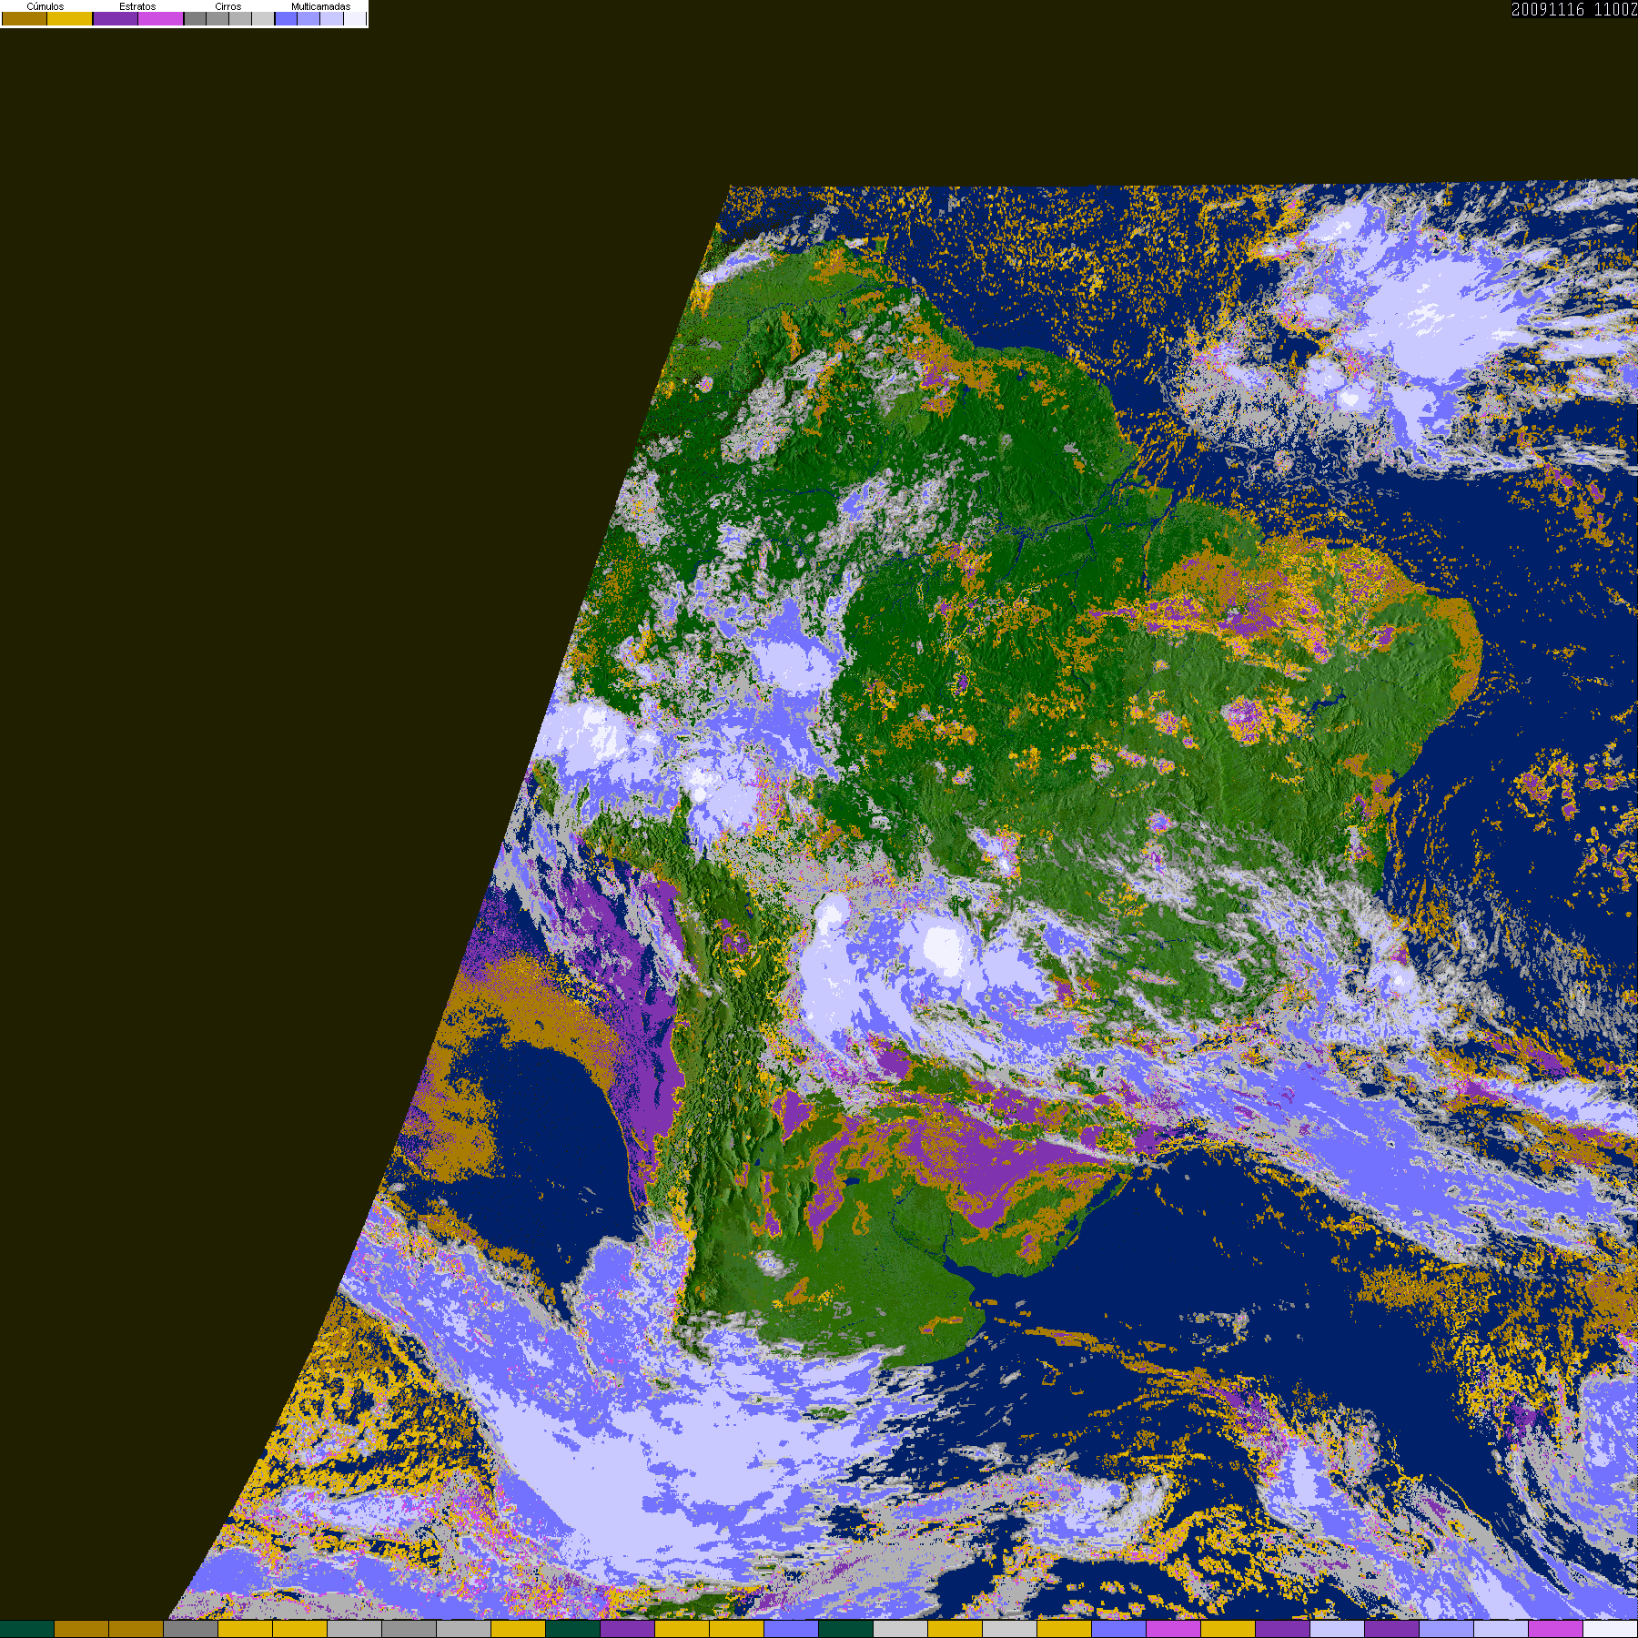
Task: Click first purple cell in bottom color strip
Action: click(627, 1629)
